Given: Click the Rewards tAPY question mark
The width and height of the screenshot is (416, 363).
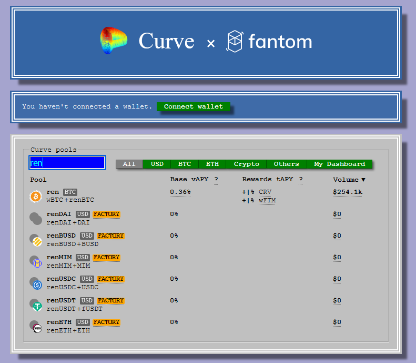Looking at the screenshot, I should (x=301, y=180).
